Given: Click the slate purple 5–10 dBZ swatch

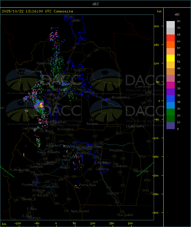Looking at the screenshot, I should pos(170,126).
